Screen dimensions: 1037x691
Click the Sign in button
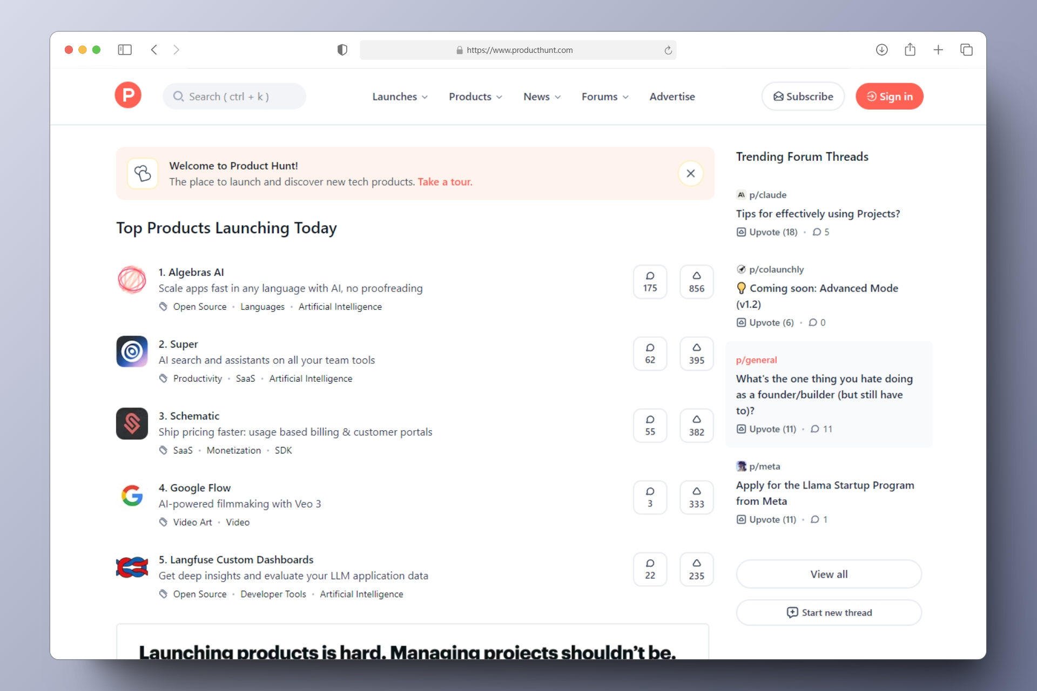pos(889,96)
